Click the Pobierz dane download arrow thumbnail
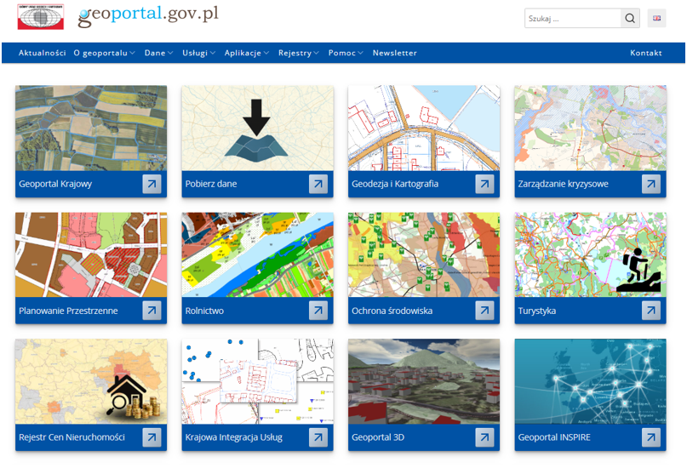 click(x=258, y=128)
